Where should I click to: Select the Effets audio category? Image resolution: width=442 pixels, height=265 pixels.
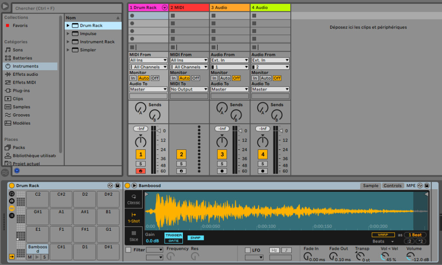click(25, 74)
